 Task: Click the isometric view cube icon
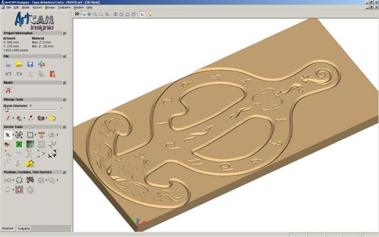click(x=116, y=14)
